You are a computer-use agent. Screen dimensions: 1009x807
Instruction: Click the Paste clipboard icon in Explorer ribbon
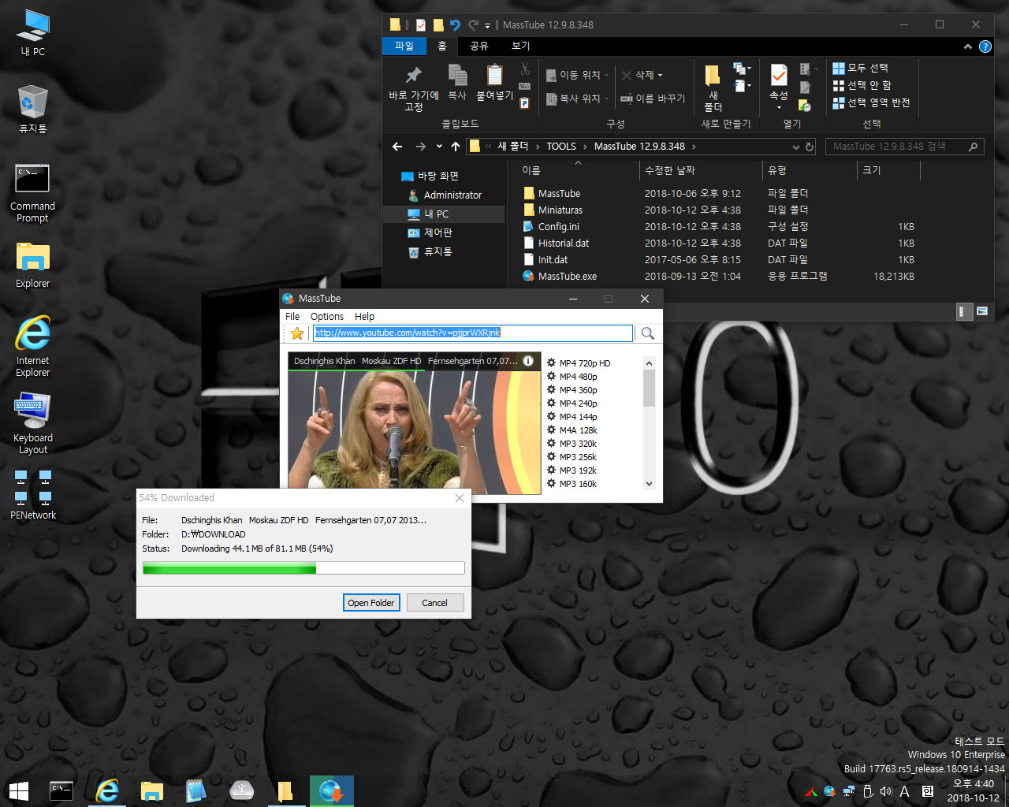[x=494, y=75]
